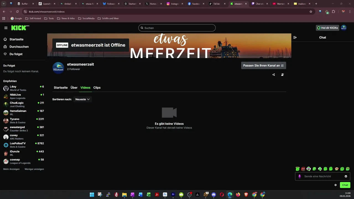
Task: Open the Tools bookmark folder
Action: click(x=49, y=18)
